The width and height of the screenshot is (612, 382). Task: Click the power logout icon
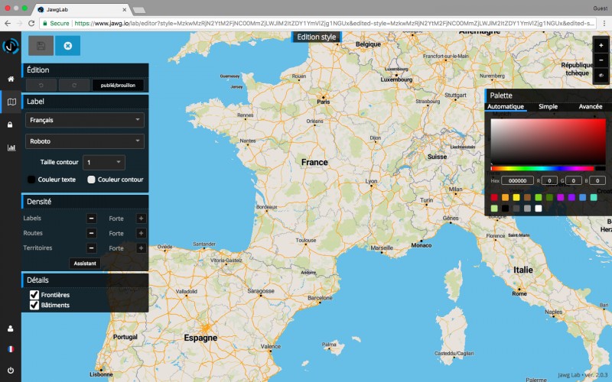pyautogui.click(x=11, y=371)
